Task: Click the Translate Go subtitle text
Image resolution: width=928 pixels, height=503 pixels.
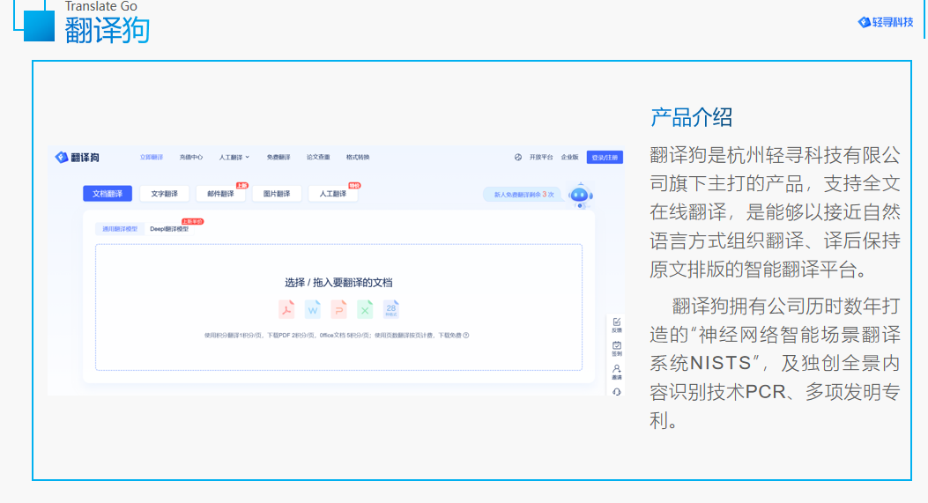Action: (x=101, y=6)
